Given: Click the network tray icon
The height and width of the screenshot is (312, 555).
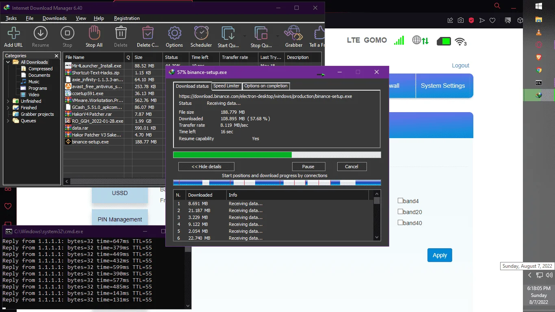Looking at the screenshot, I should [539, 275].
